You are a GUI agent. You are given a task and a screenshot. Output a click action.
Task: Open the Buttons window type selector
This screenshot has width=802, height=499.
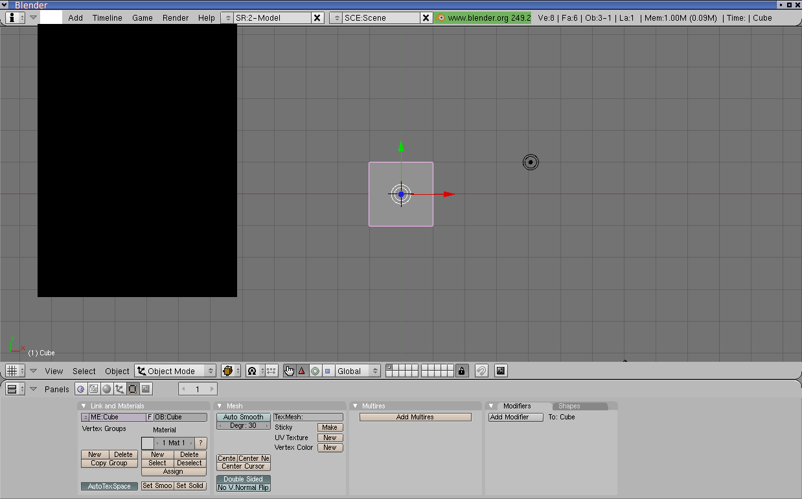coord(15,389)
